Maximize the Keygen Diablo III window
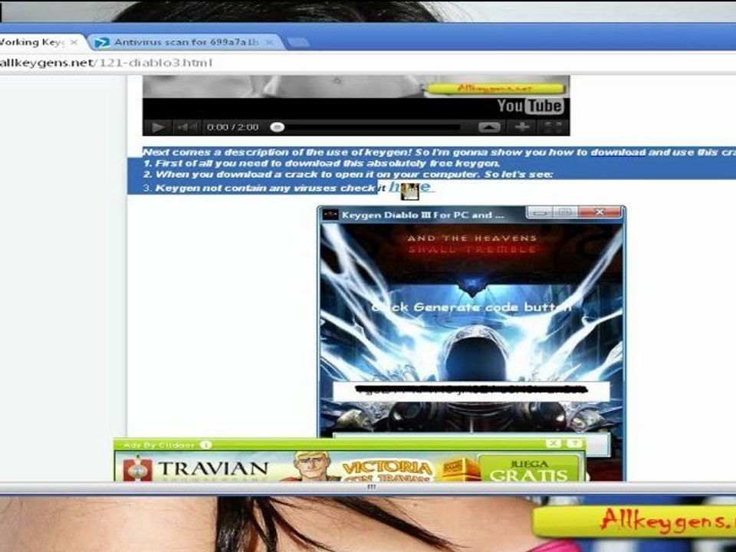The height and width of the screenshot is (552, 736). [x=566, y=212]
